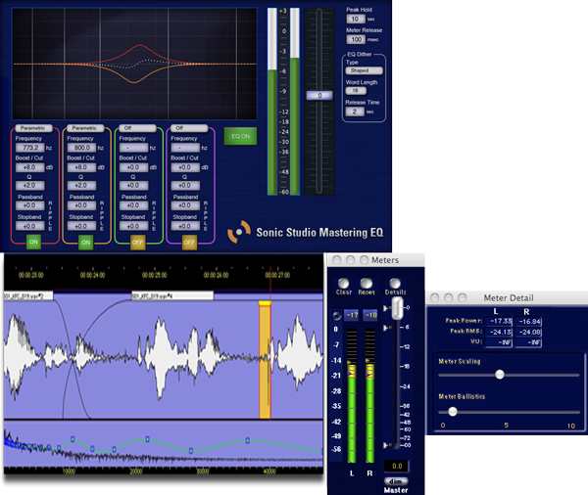Click red band Q +2.0 field
Viewport: 588px width, 495px height.
point(30,185)
